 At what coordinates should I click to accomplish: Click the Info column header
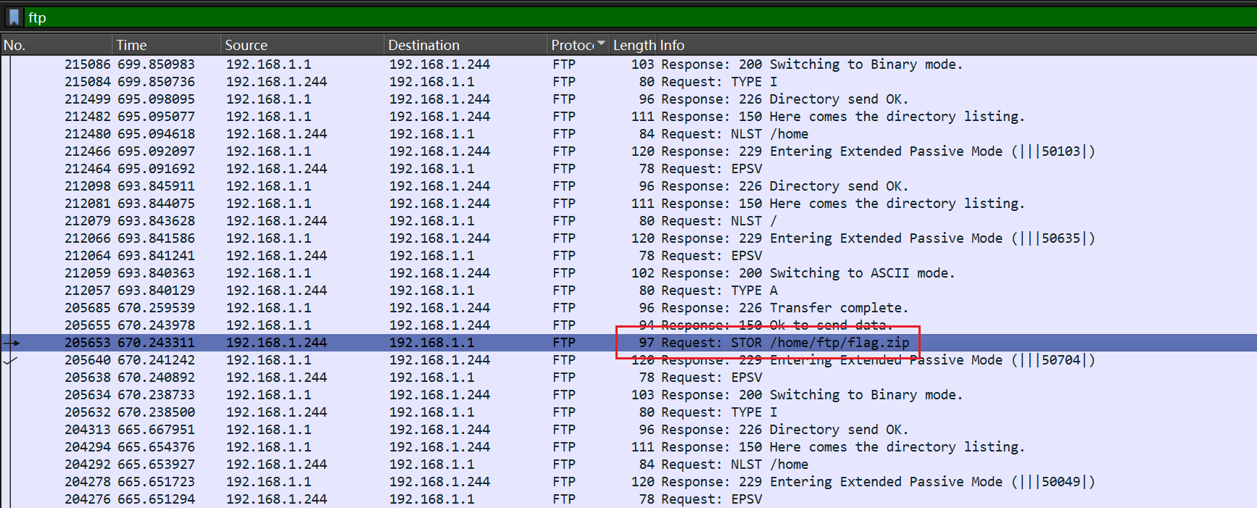[x=672, y=45]
